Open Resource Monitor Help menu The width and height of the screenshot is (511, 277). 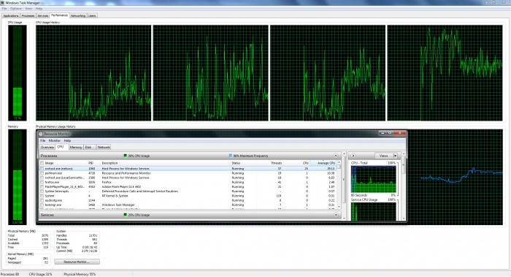pyautogui.click(x=67, y=140)
